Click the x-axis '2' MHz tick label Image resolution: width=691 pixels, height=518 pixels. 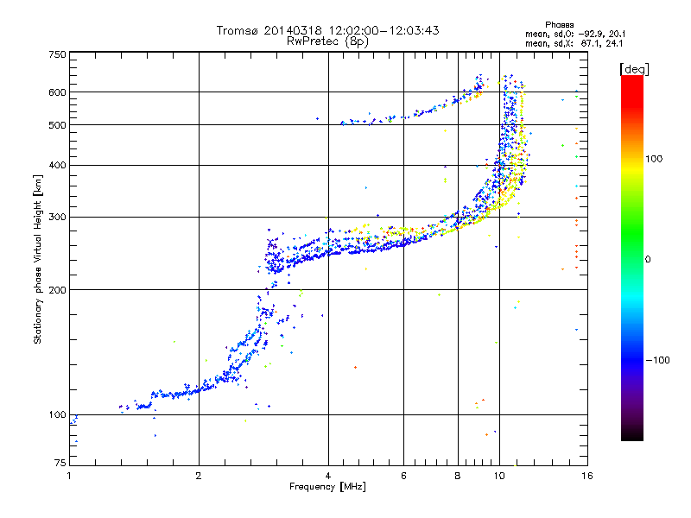pos(199,476)
